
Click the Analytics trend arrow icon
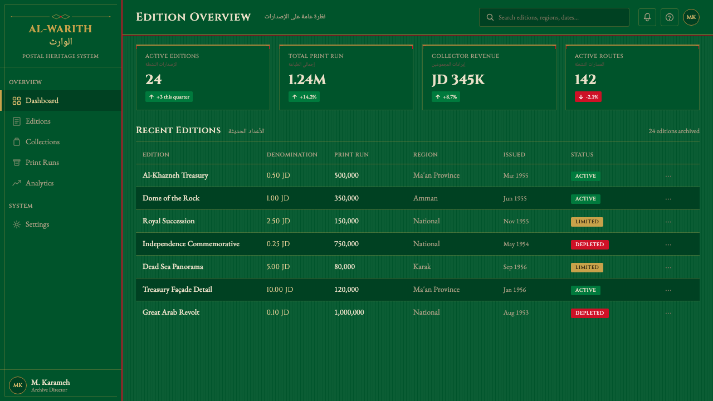(x=17, y=183)
